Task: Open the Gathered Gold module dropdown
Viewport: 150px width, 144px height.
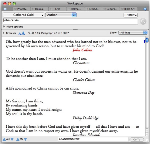Action: [23, 15]
